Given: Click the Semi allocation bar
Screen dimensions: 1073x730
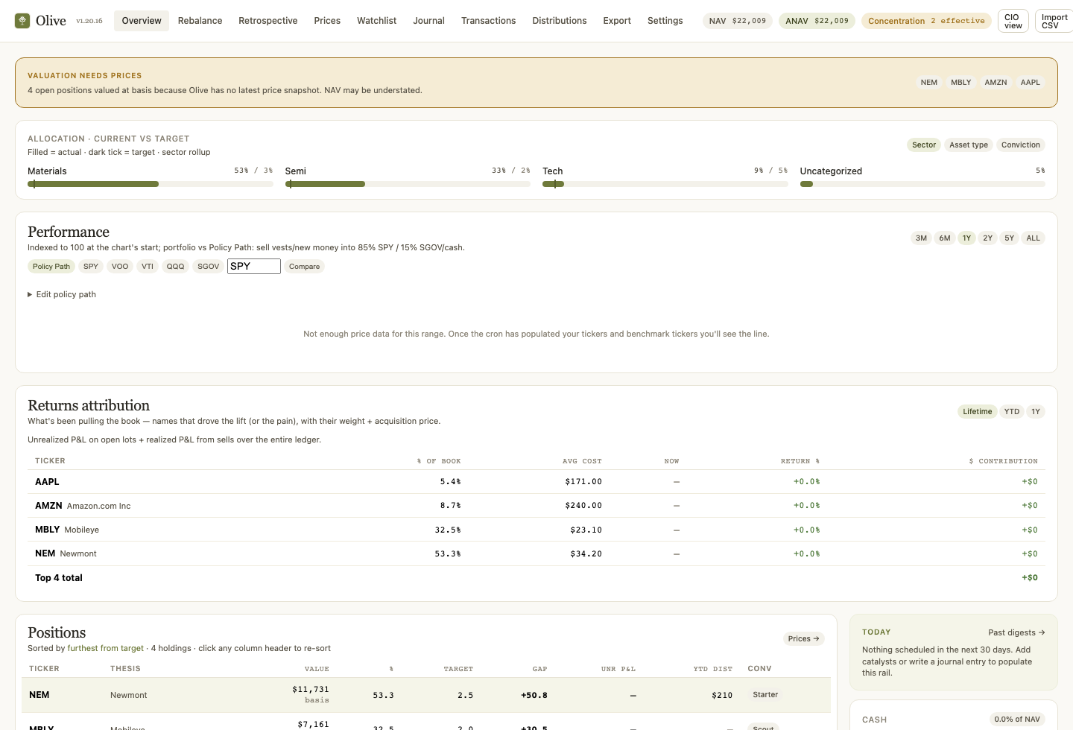Looking at the screenshot, I should 408,184.
